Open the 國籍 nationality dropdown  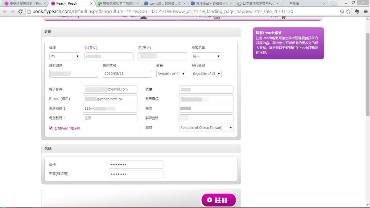(x=171, y=74)
